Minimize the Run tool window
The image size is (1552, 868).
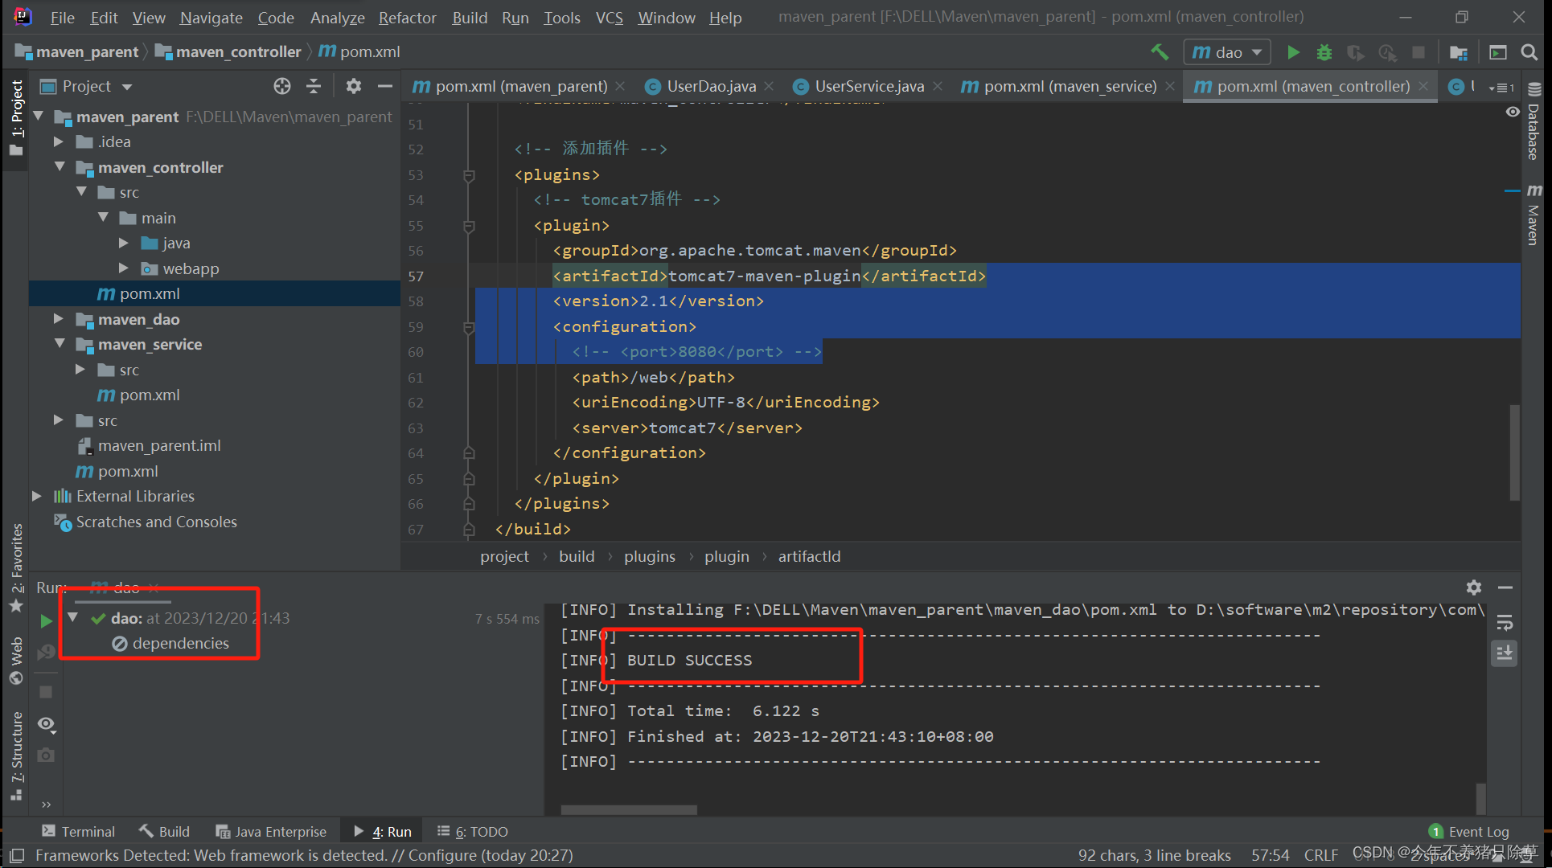[1505, 588]
